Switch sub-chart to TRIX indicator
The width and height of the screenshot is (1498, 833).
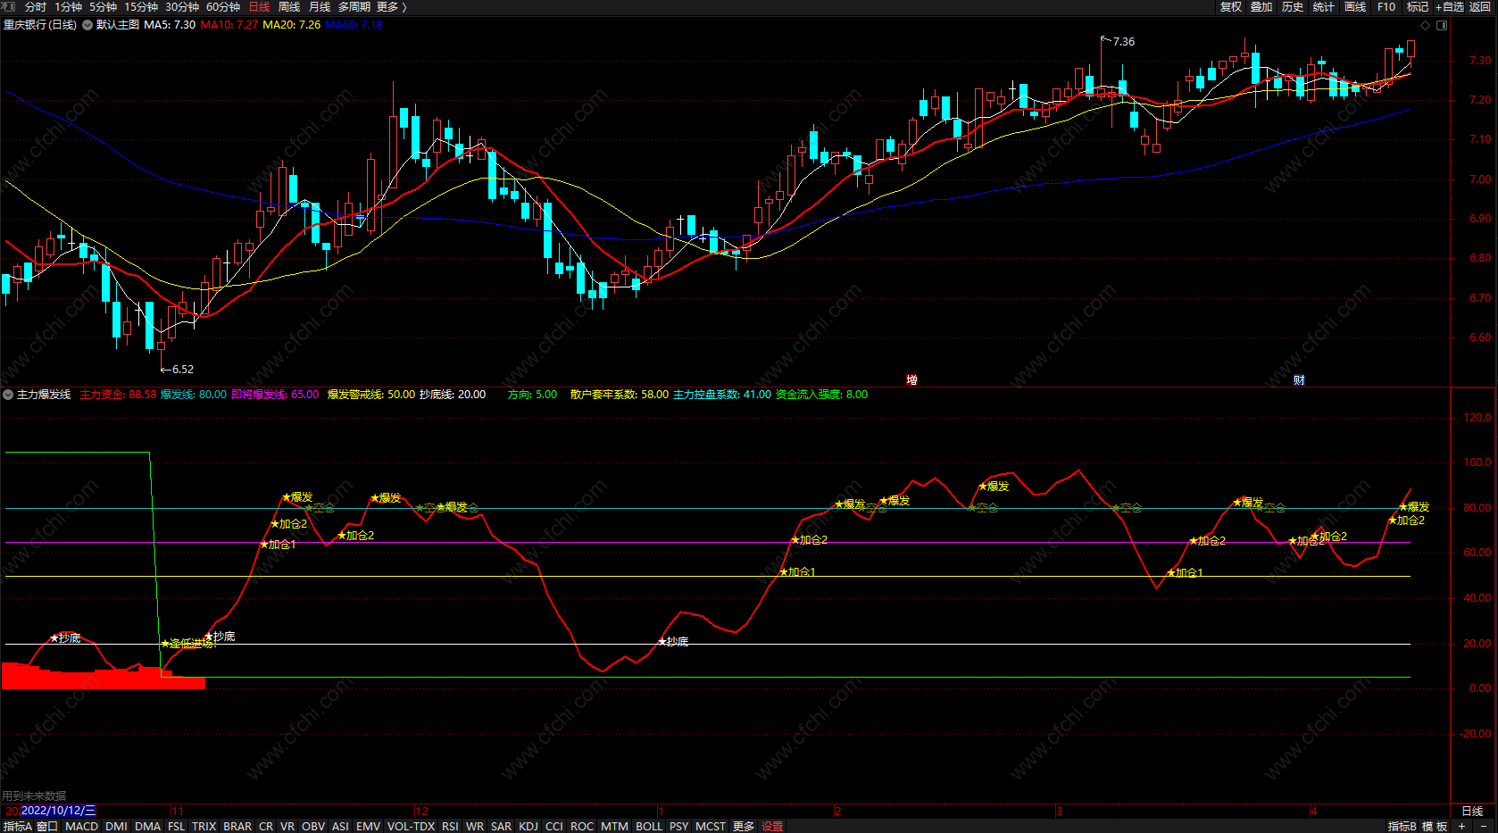(204, 827)
